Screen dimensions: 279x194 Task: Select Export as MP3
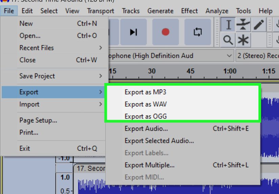pos(183,92)
